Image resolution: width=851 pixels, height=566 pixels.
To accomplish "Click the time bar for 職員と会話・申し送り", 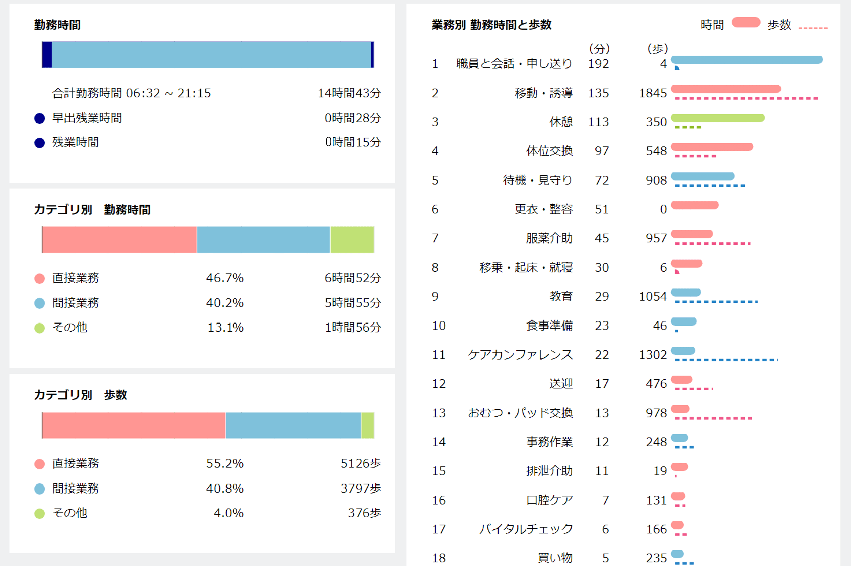I will (746, 60).
